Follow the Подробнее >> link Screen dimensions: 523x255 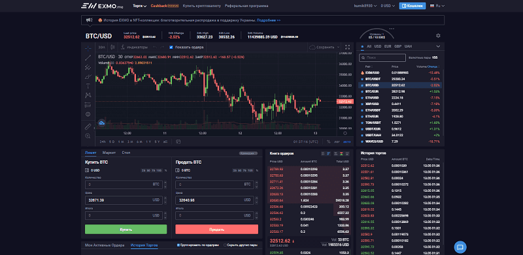click(269, 20)
